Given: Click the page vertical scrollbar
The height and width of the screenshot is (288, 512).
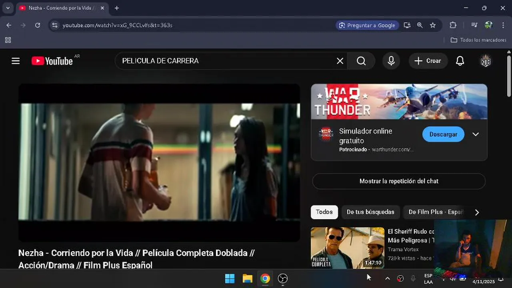Looking at the screenshot, I should click(x=509, y=76).
